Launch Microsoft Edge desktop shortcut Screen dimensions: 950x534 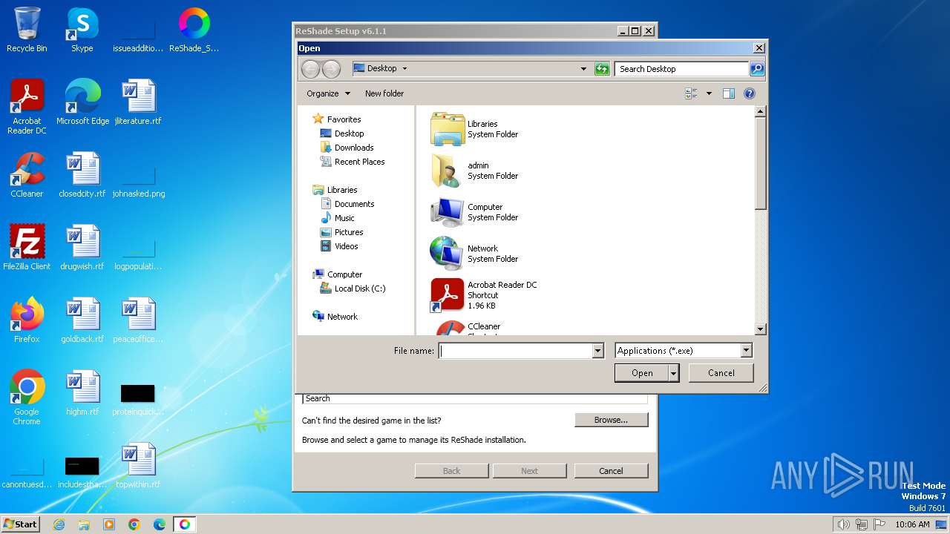[x=82, y=102]
